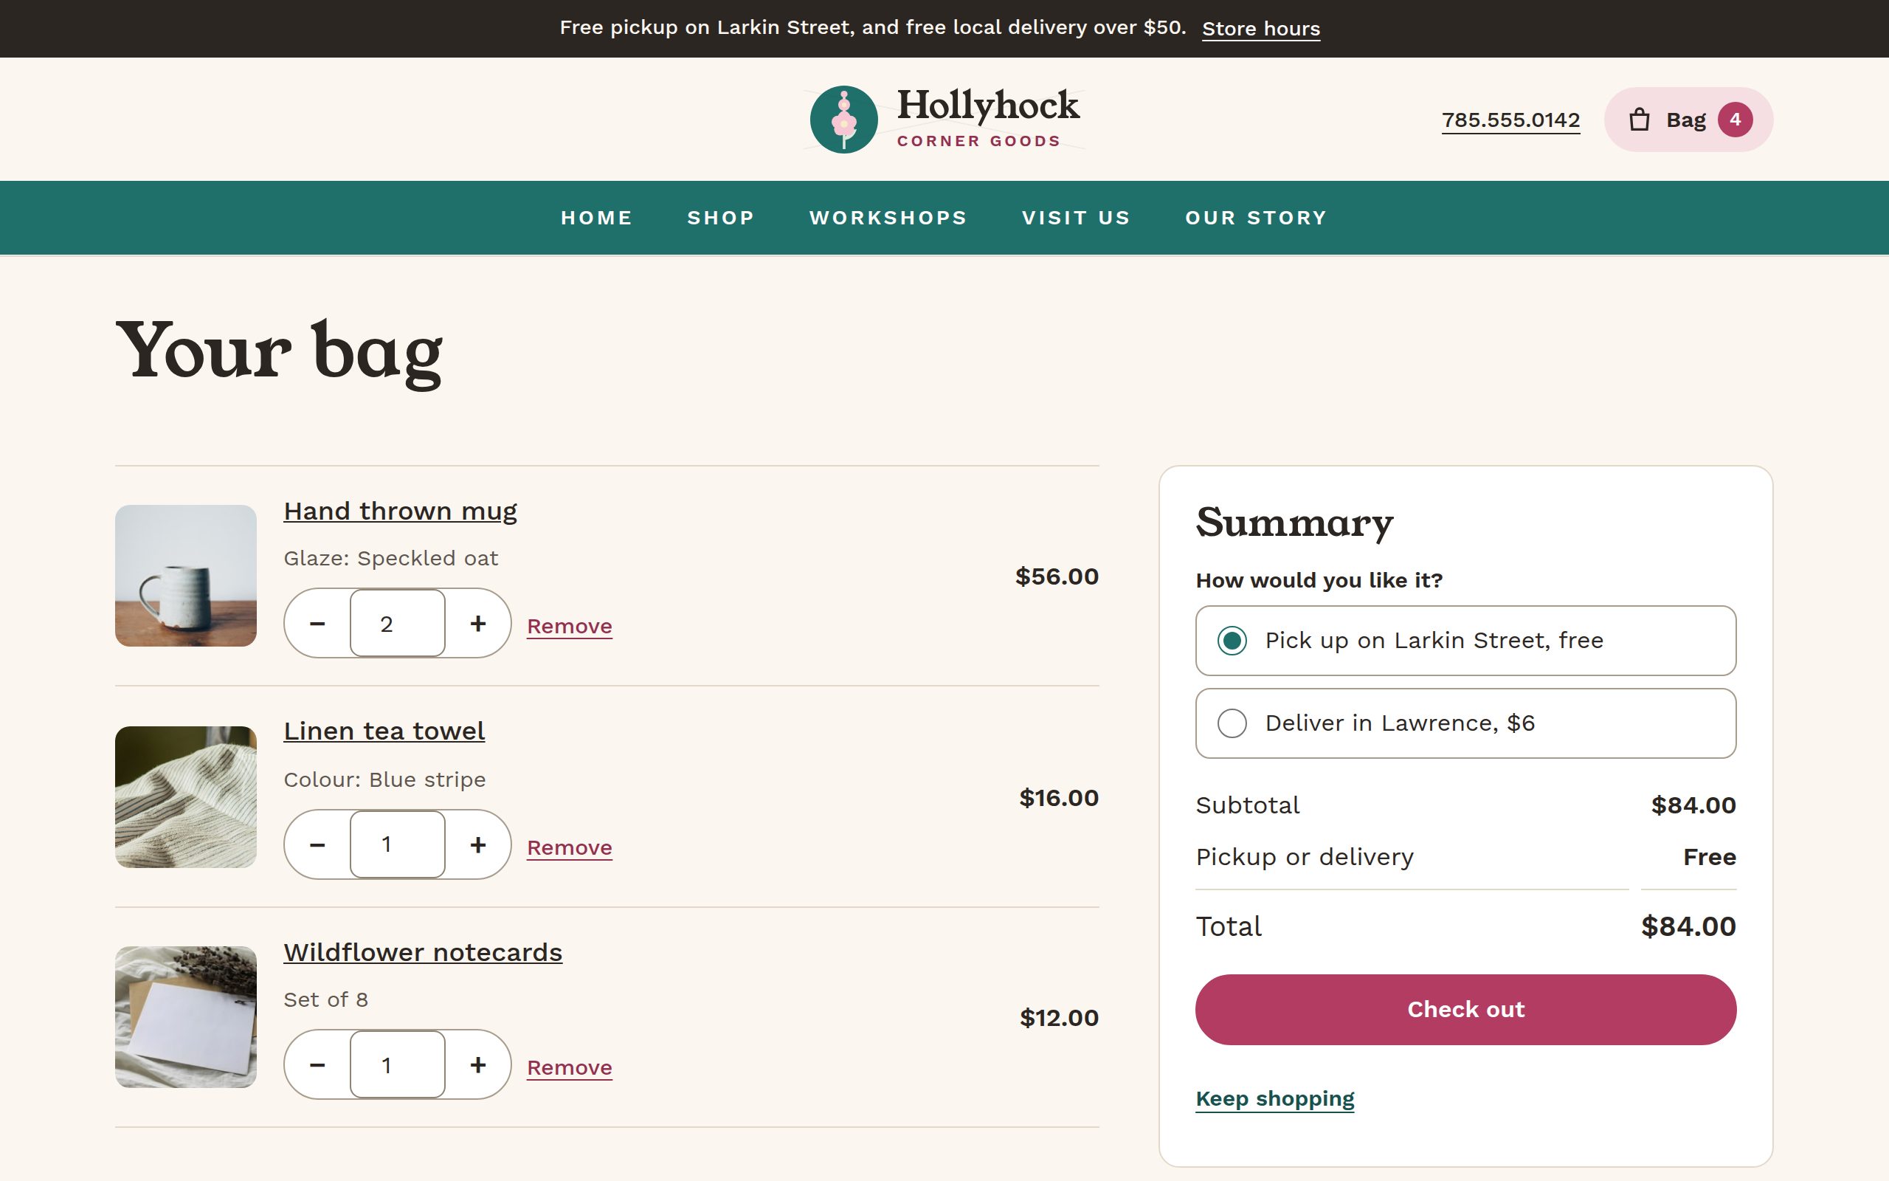
Task: Remove the Wildflower notecards from bag
Action: 569,1068
